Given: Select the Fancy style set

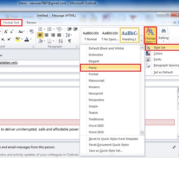Looking at the screenshot, I should click(x=110, y=68).
